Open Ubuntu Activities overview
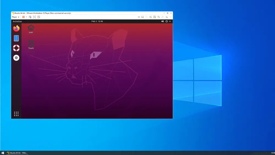Image resolution: width=275 pixels, height=155 pixels. [x=17, y=21]
